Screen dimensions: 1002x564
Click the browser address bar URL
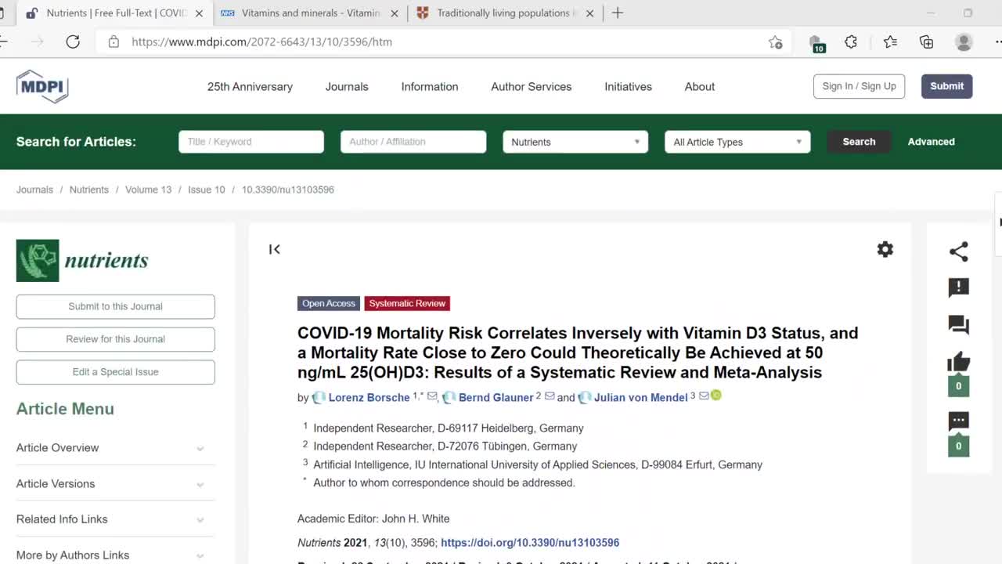[261, 42]
